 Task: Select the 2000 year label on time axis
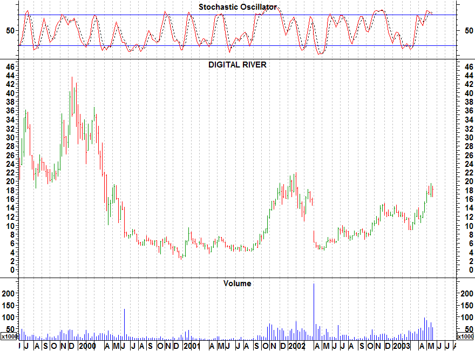[87, 346]
